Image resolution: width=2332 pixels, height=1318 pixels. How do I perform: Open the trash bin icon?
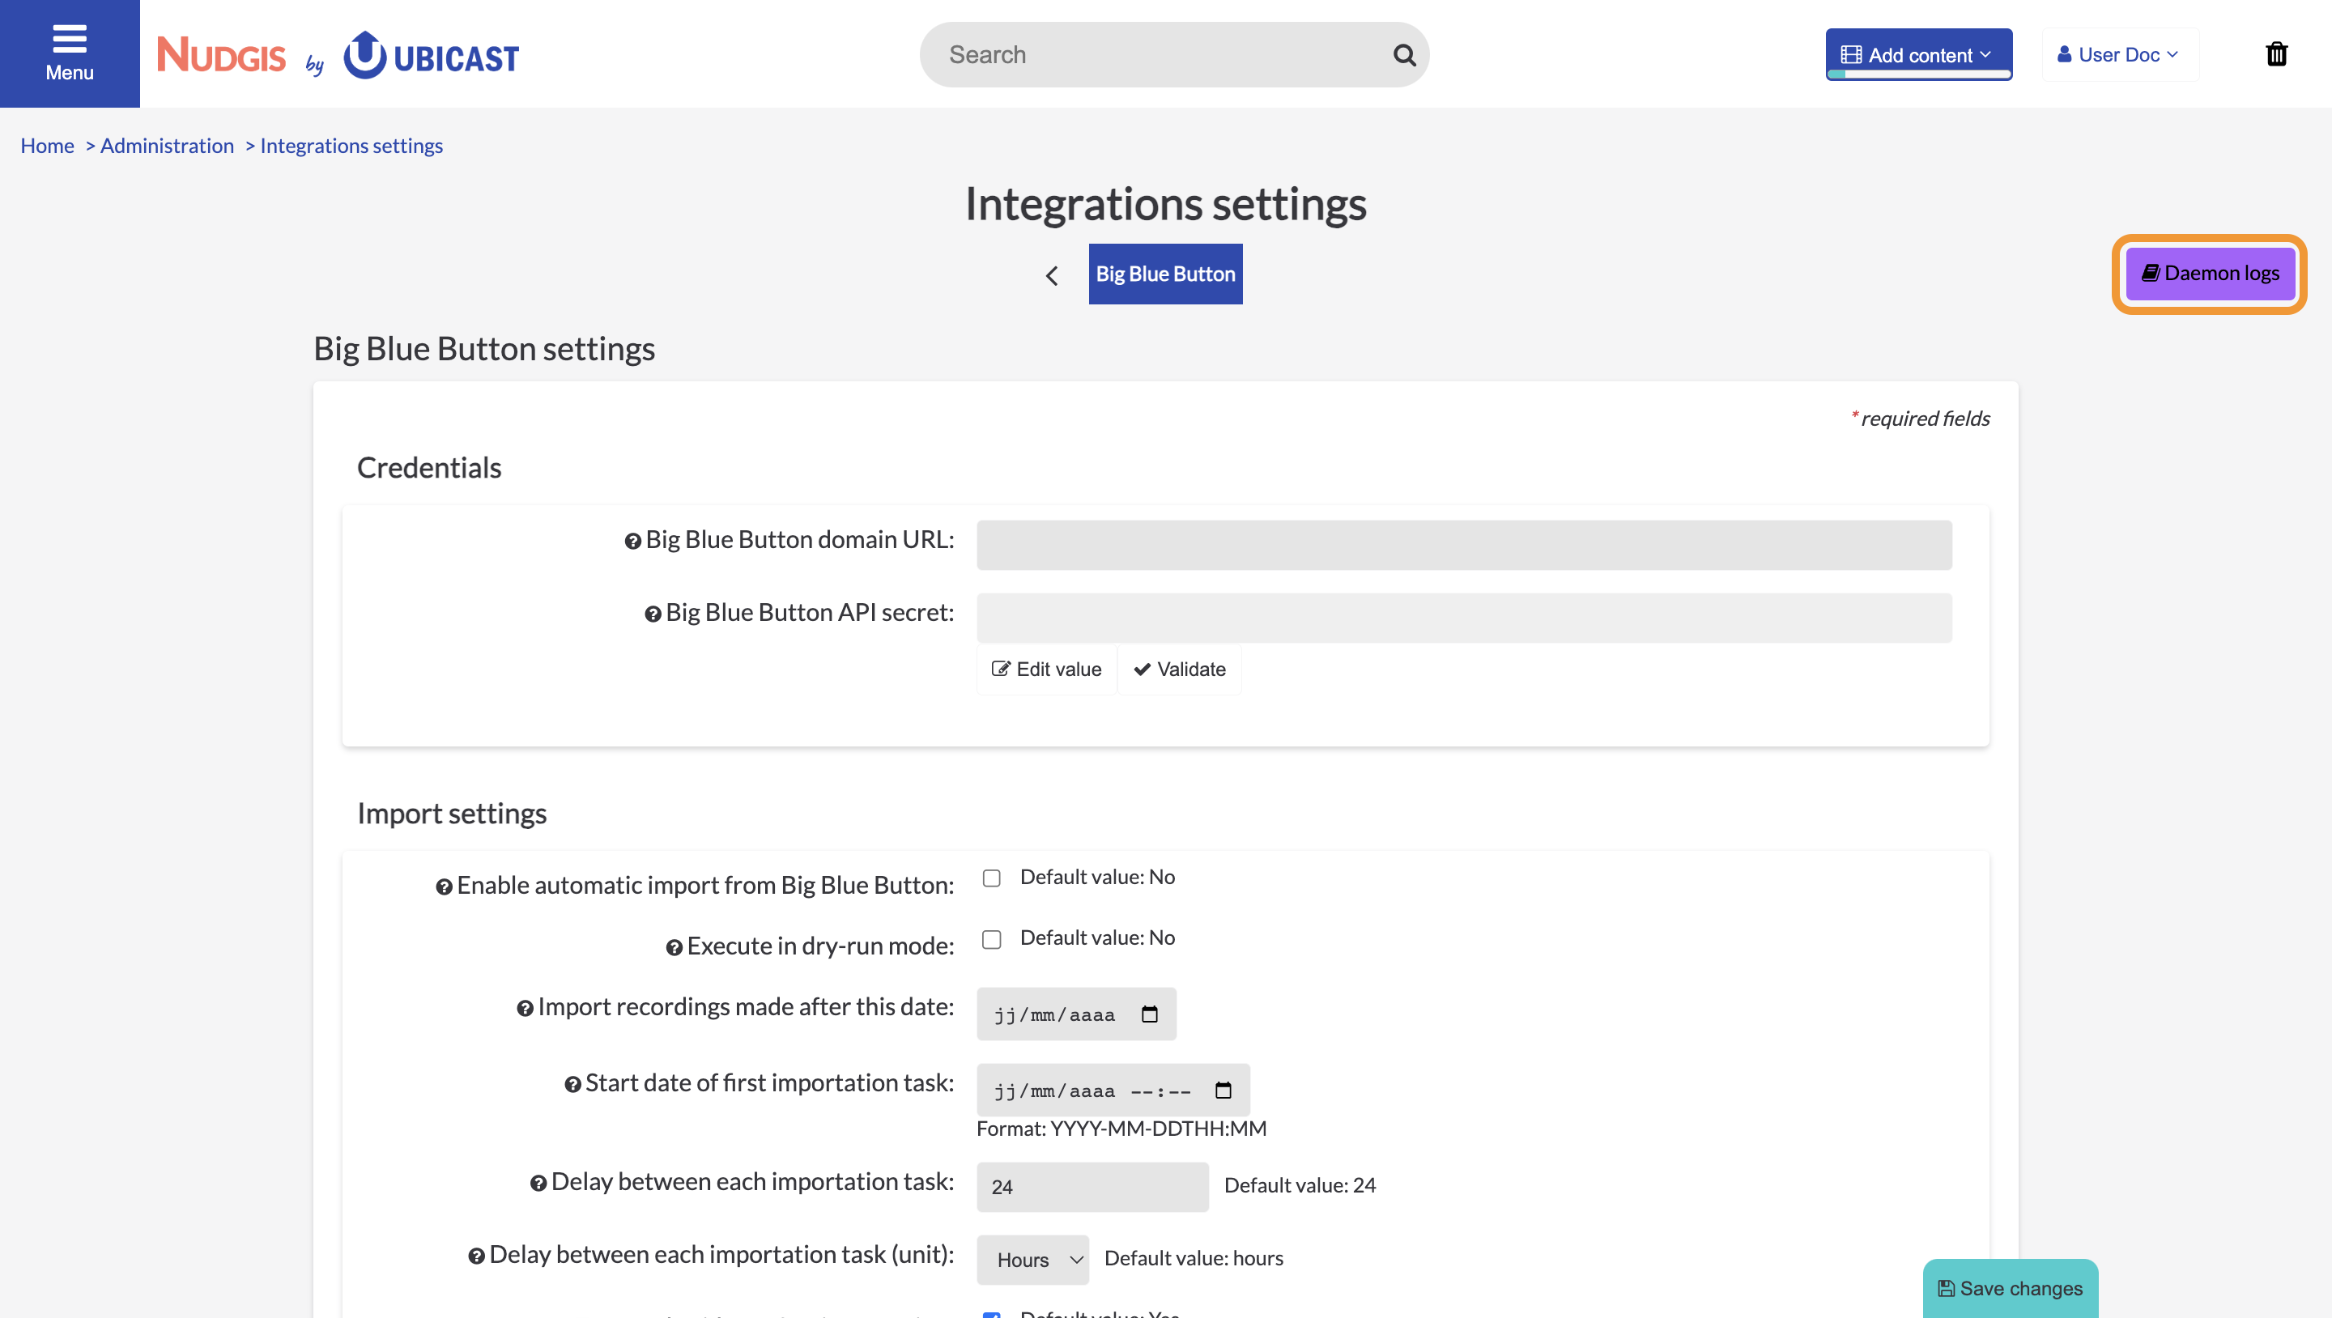[x=2276, y=54]
